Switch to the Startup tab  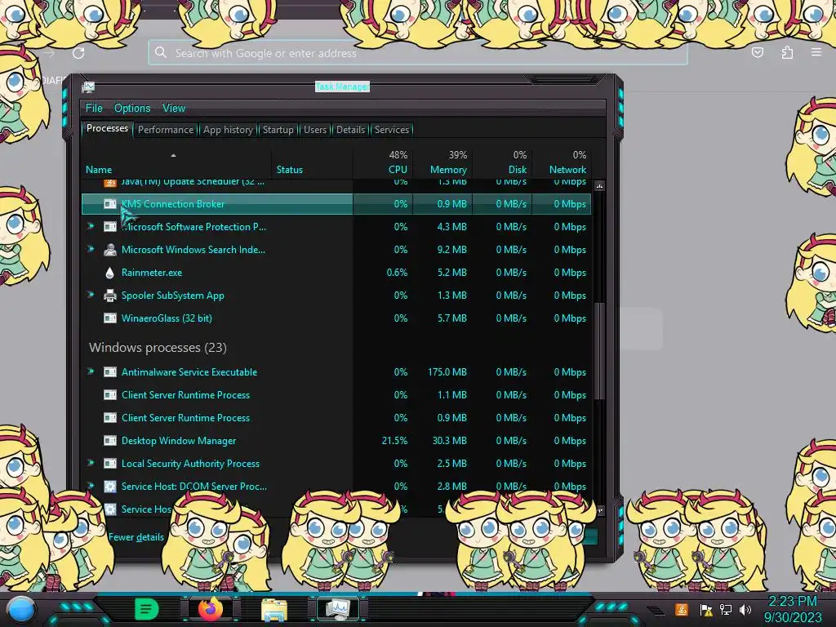coord(278,130)
